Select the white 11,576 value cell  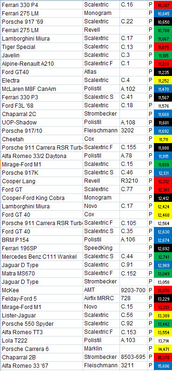coord(163,106)
